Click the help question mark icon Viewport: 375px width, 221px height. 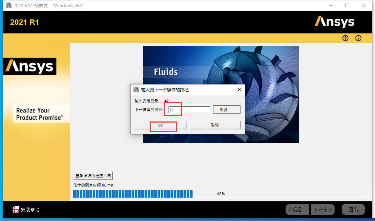click(x=345, y=38)
